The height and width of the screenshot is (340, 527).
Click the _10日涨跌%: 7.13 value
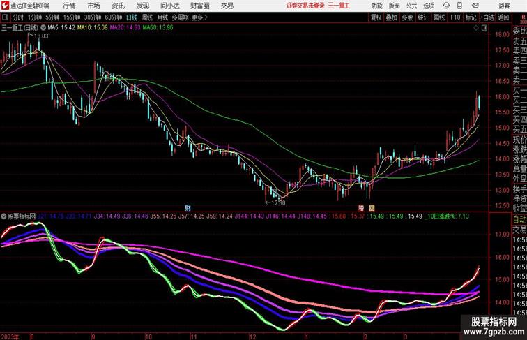(x=446, y=216)
